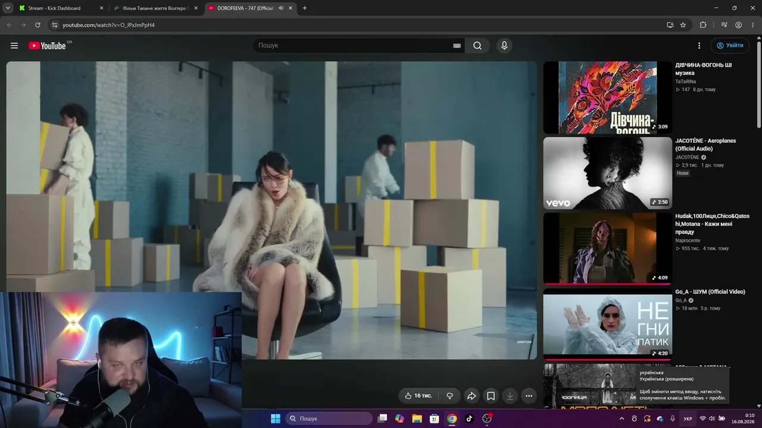
Task: Click the Go_A ШУМ thumbnail
Action: (607, 324)
